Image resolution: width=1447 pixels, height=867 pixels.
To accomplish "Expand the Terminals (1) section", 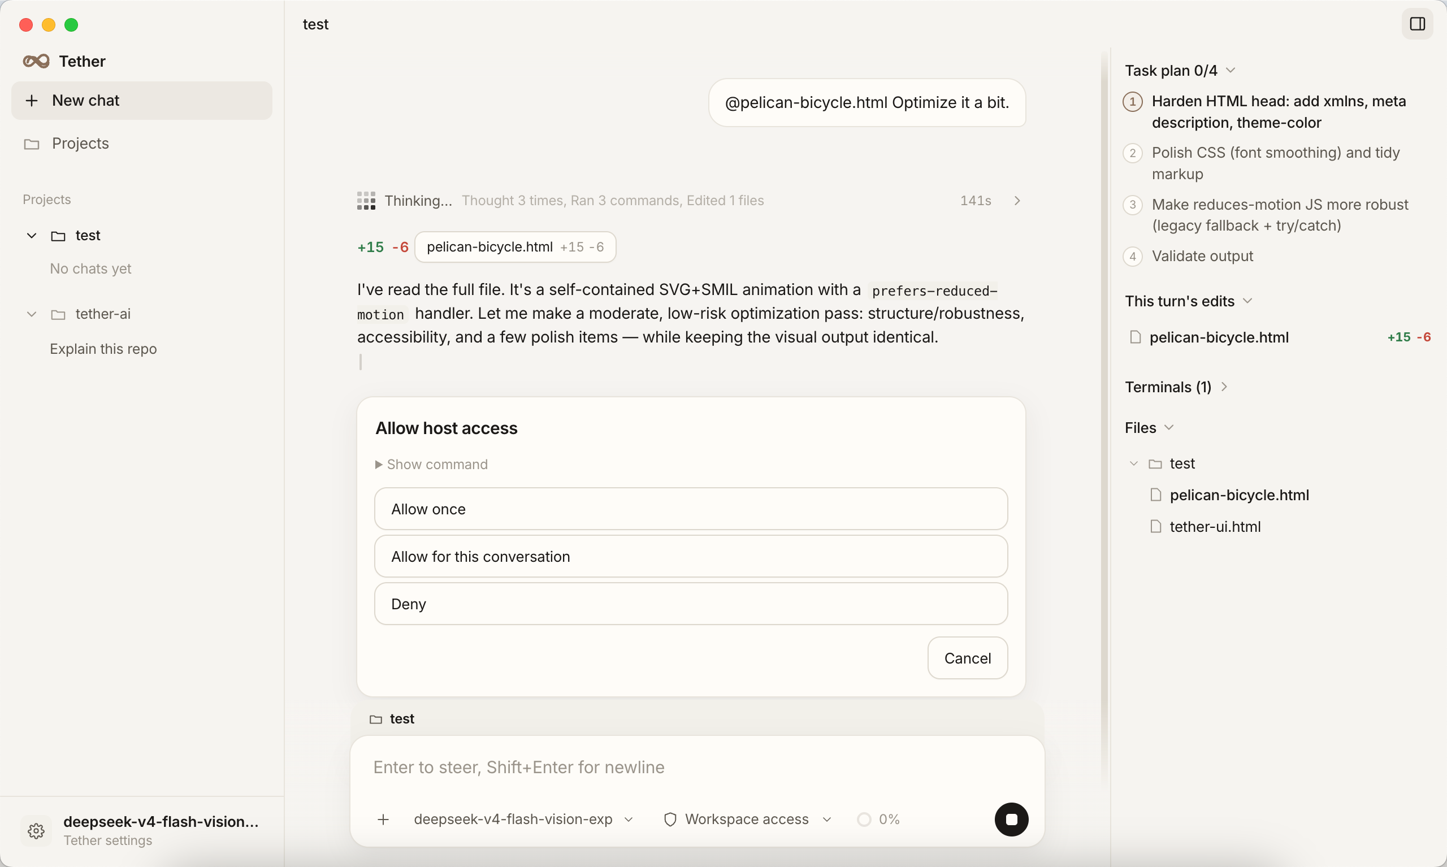I will pos(1224,387).
